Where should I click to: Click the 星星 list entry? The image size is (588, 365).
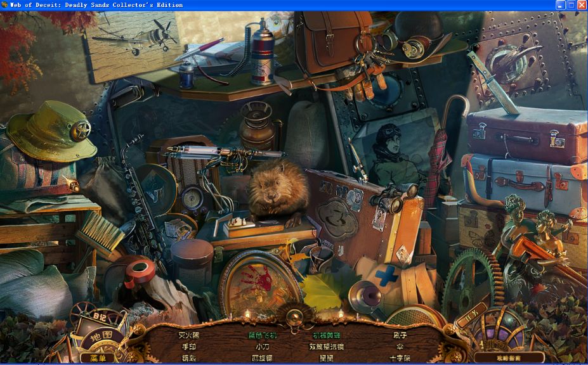tap(327, 358)
